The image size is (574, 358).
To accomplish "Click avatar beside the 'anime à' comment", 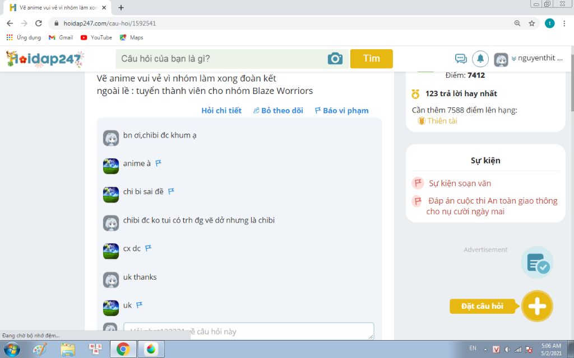I will [110, 166].
